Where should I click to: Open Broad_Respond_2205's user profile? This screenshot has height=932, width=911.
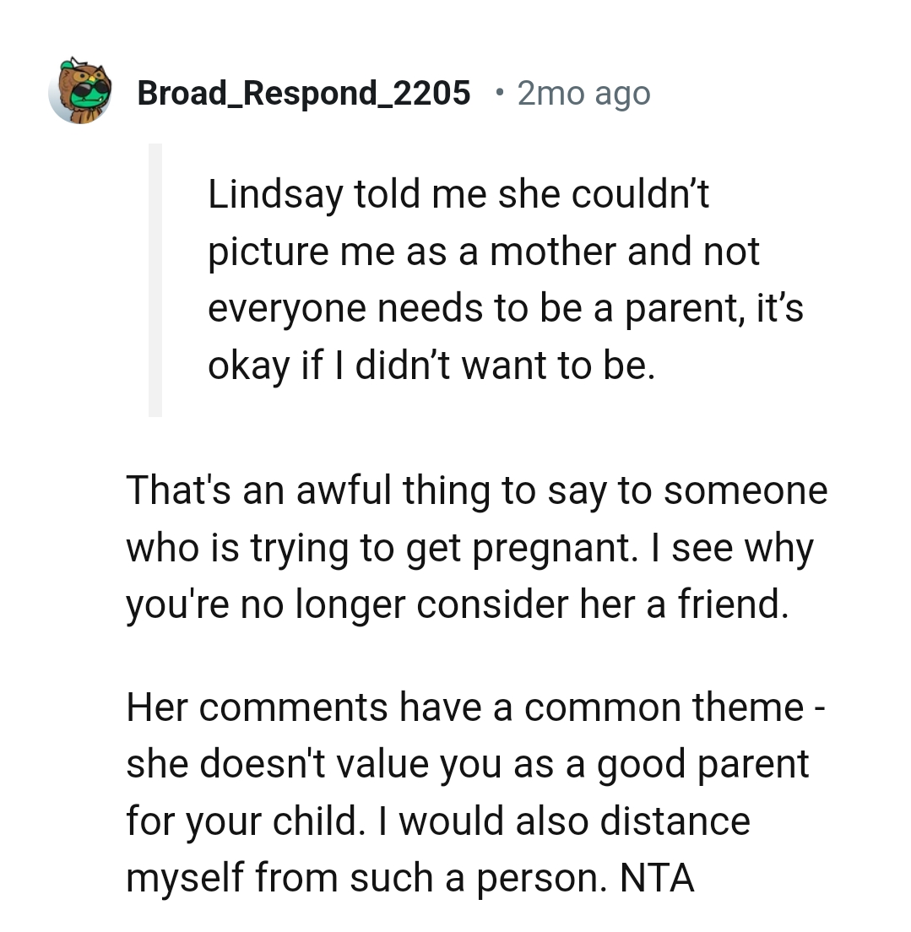click(x=304, y=93)
